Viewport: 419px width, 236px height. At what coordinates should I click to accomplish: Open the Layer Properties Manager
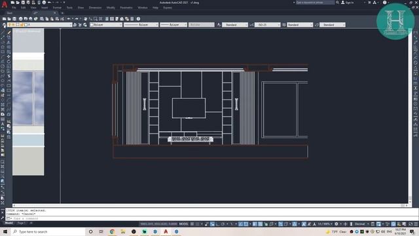pyautogui.click(x=5, y=25)
